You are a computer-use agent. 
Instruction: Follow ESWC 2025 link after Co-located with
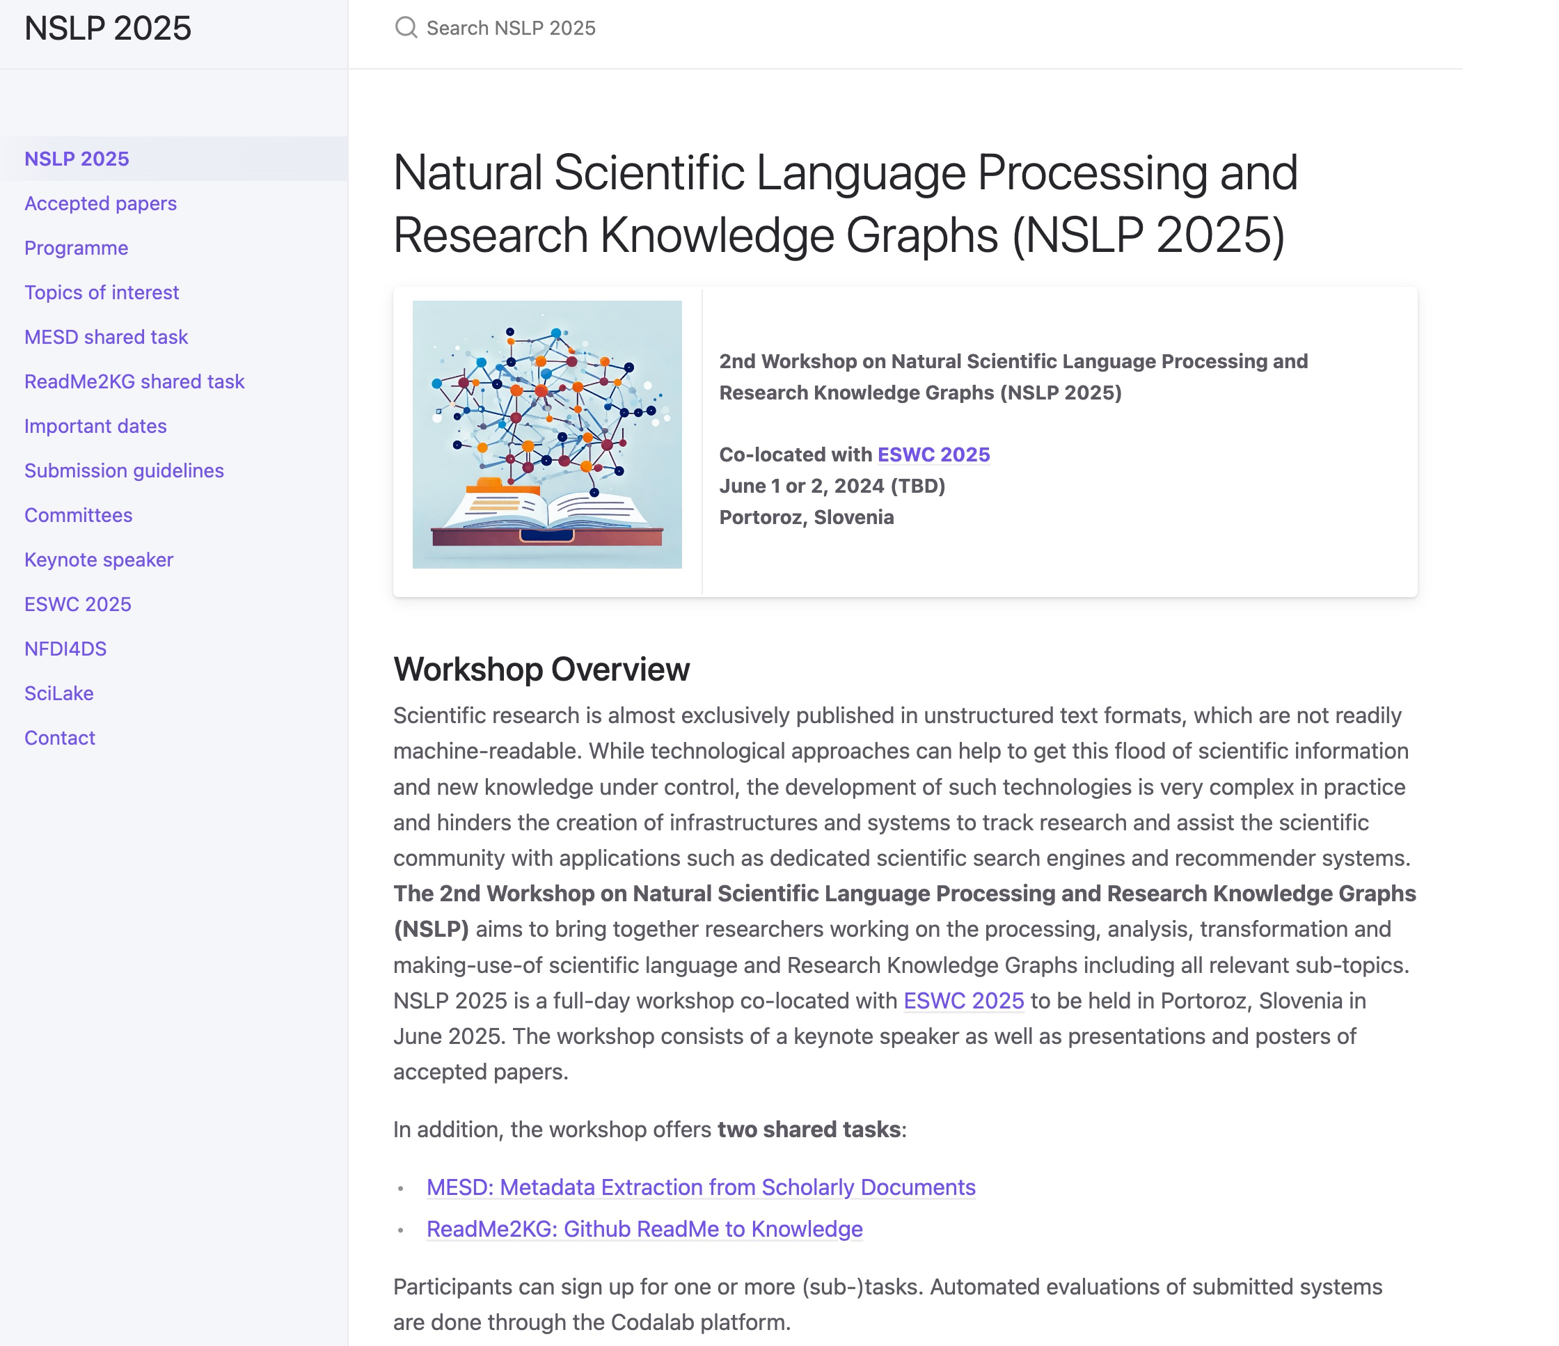[933, 454]
